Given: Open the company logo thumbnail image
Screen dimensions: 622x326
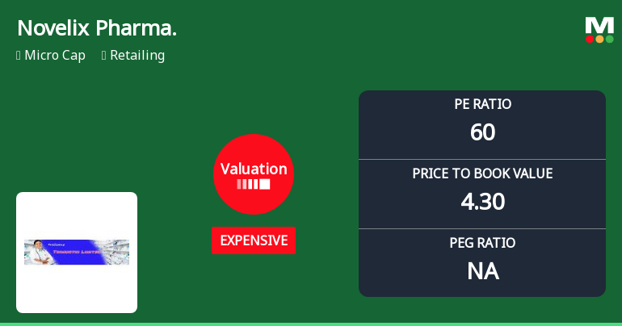Looking at the screenshot, I should point(77,252).
